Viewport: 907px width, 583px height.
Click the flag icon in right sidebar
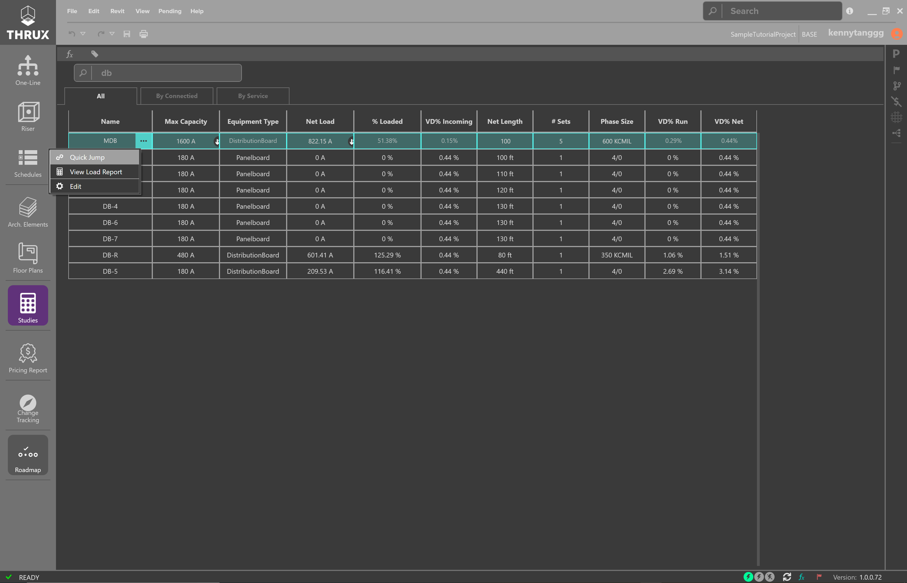(x=896, y=70)
